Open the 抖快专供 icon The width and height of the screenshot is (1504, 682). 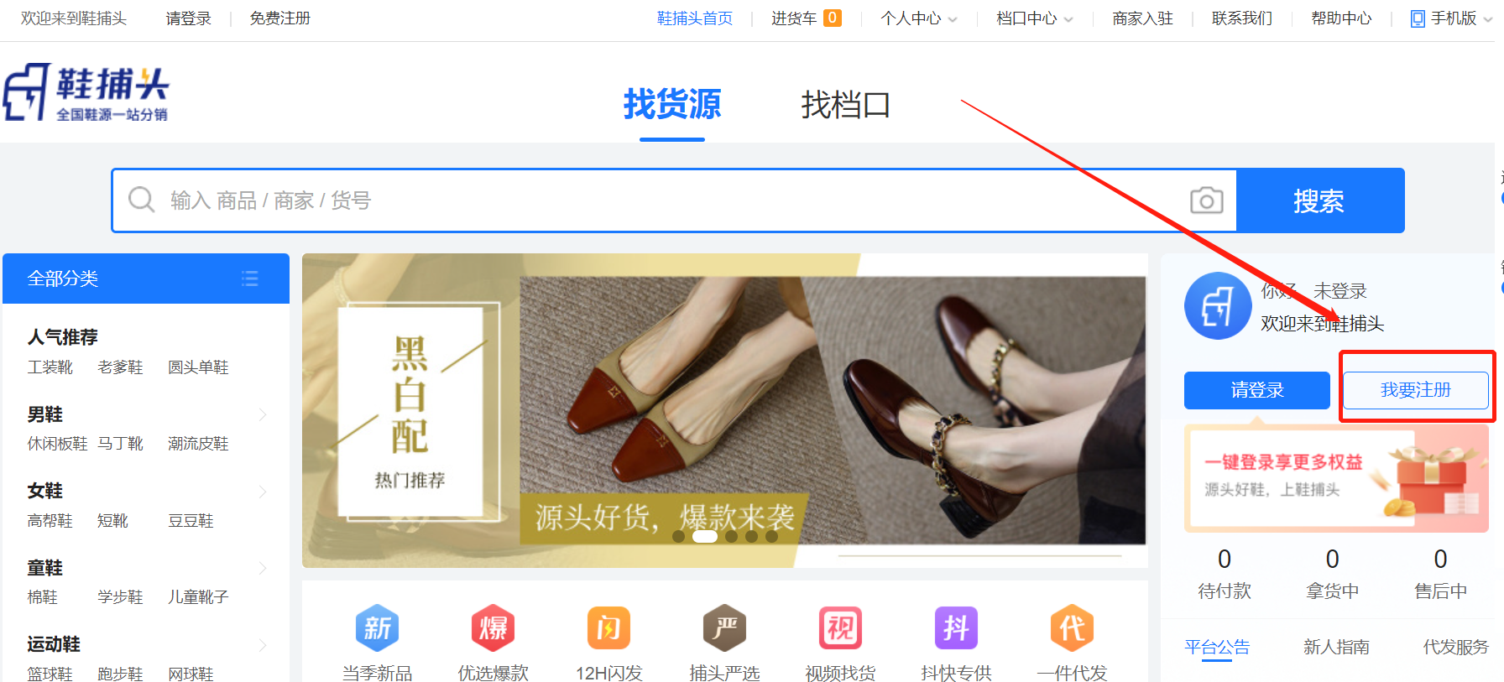(x=956, y=628)
